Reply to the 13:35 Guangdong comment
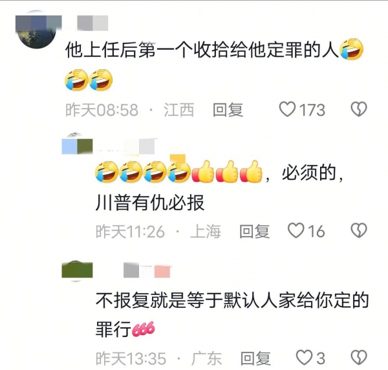The height and width of the screenshot is (370, 388). pyautogui.click(x=255, y=358)
